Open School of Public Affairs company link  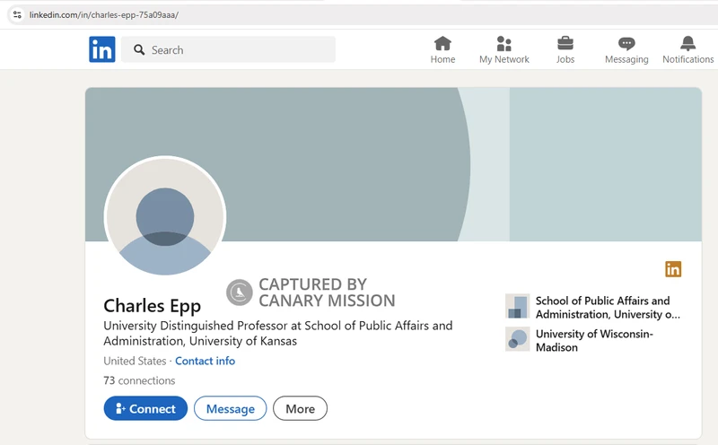click(608, 307)
